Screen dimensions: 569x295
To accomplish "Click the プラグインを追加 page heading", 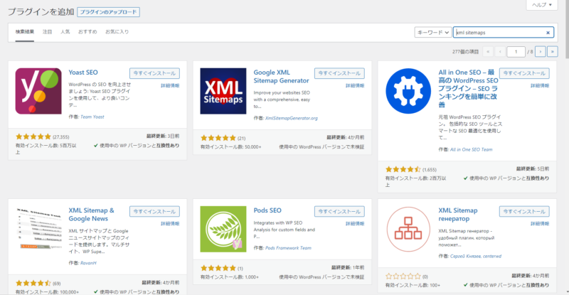I will pyautogui.click(x=41, y=12).
